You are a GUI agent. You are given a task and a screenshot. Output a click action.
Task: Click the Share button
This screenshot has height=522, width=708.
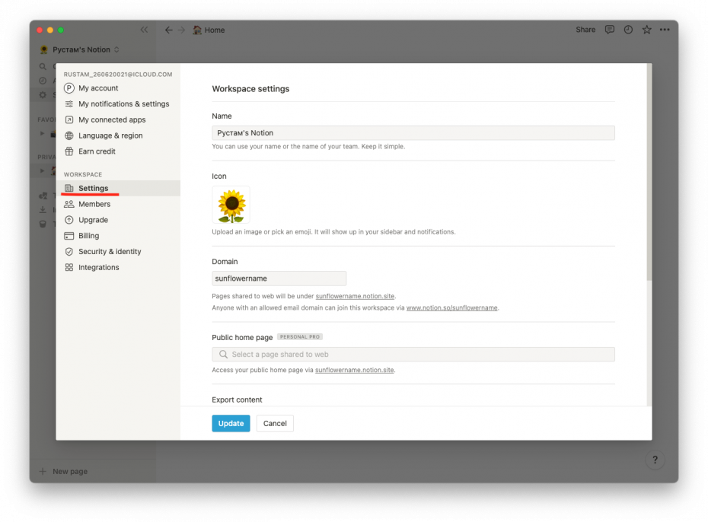click(x=585, y=30)
